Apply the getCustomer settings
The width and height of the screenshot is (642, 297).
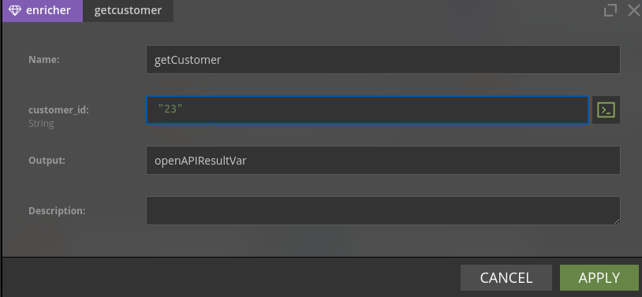(x=599, y=278)
